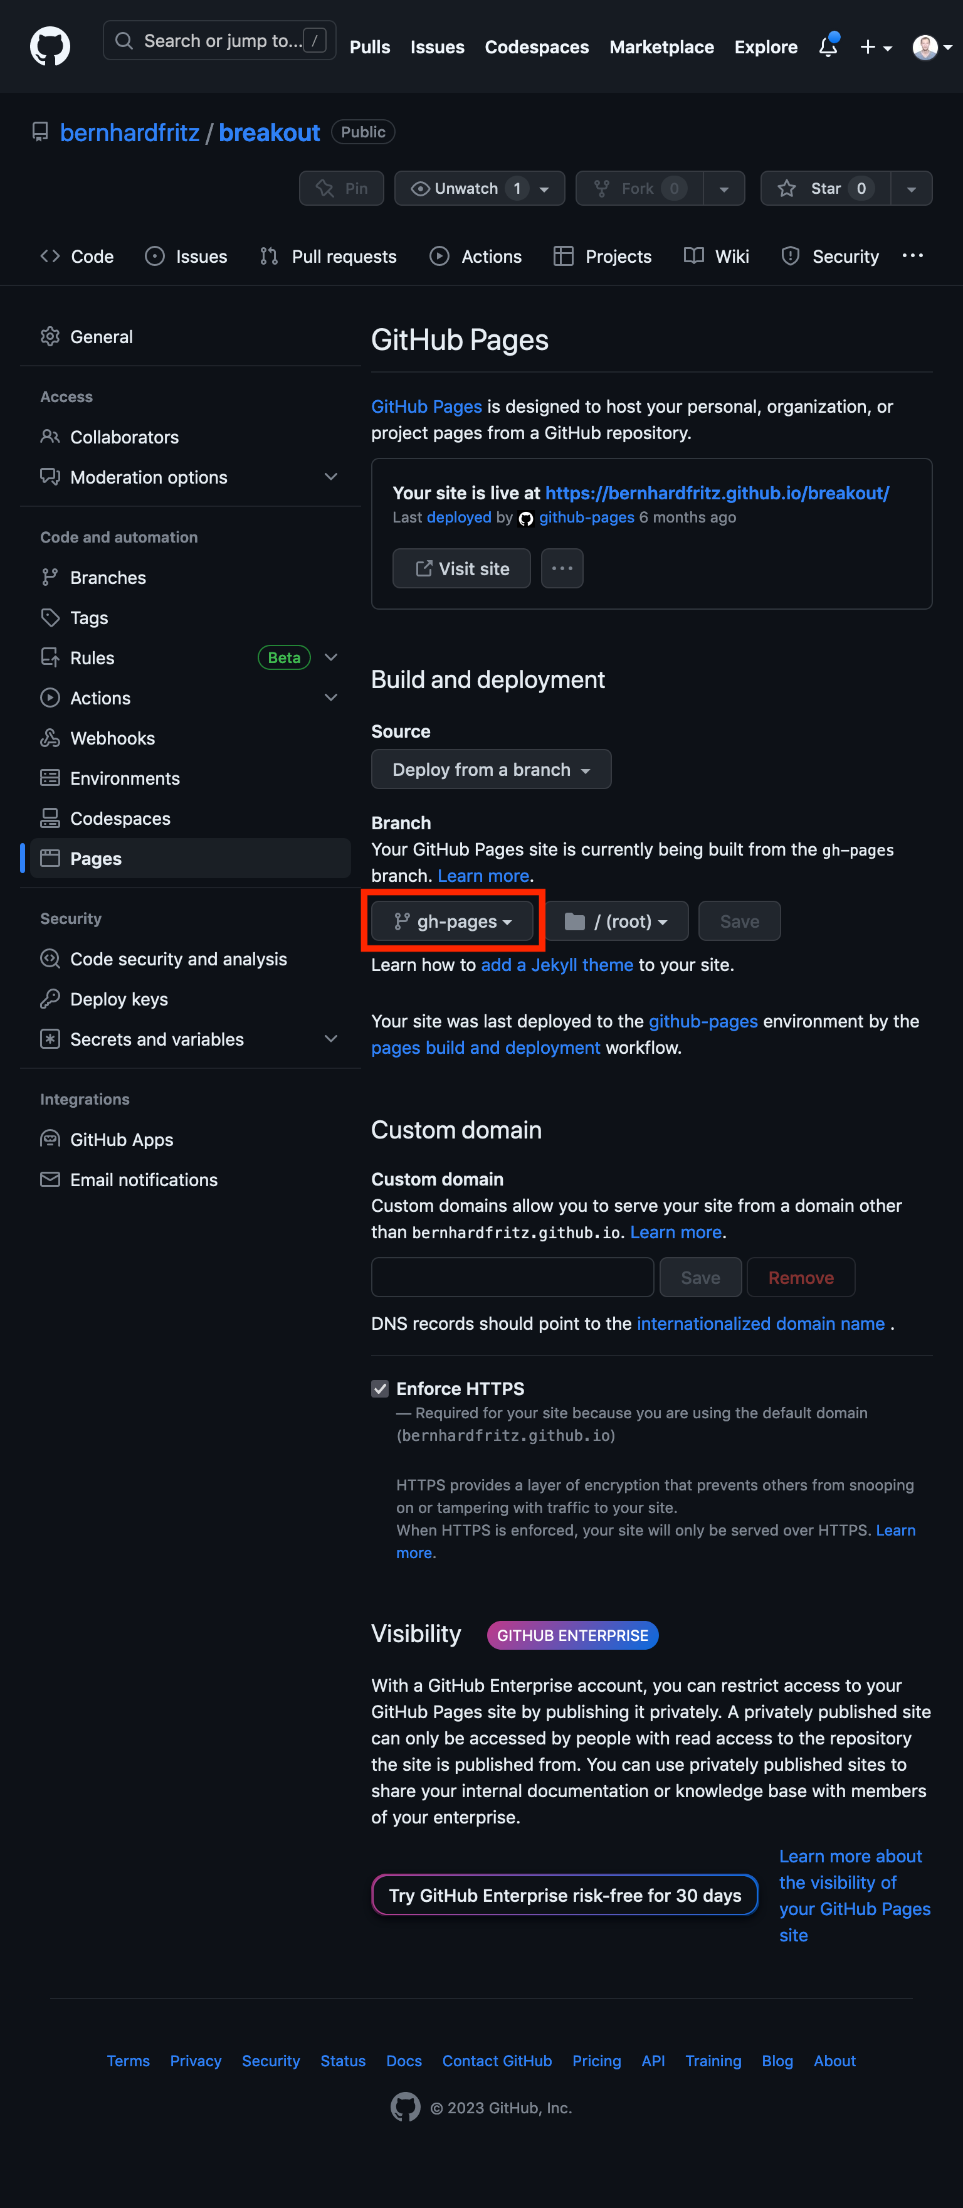Open Collaborators settings

tap(190, 437)
